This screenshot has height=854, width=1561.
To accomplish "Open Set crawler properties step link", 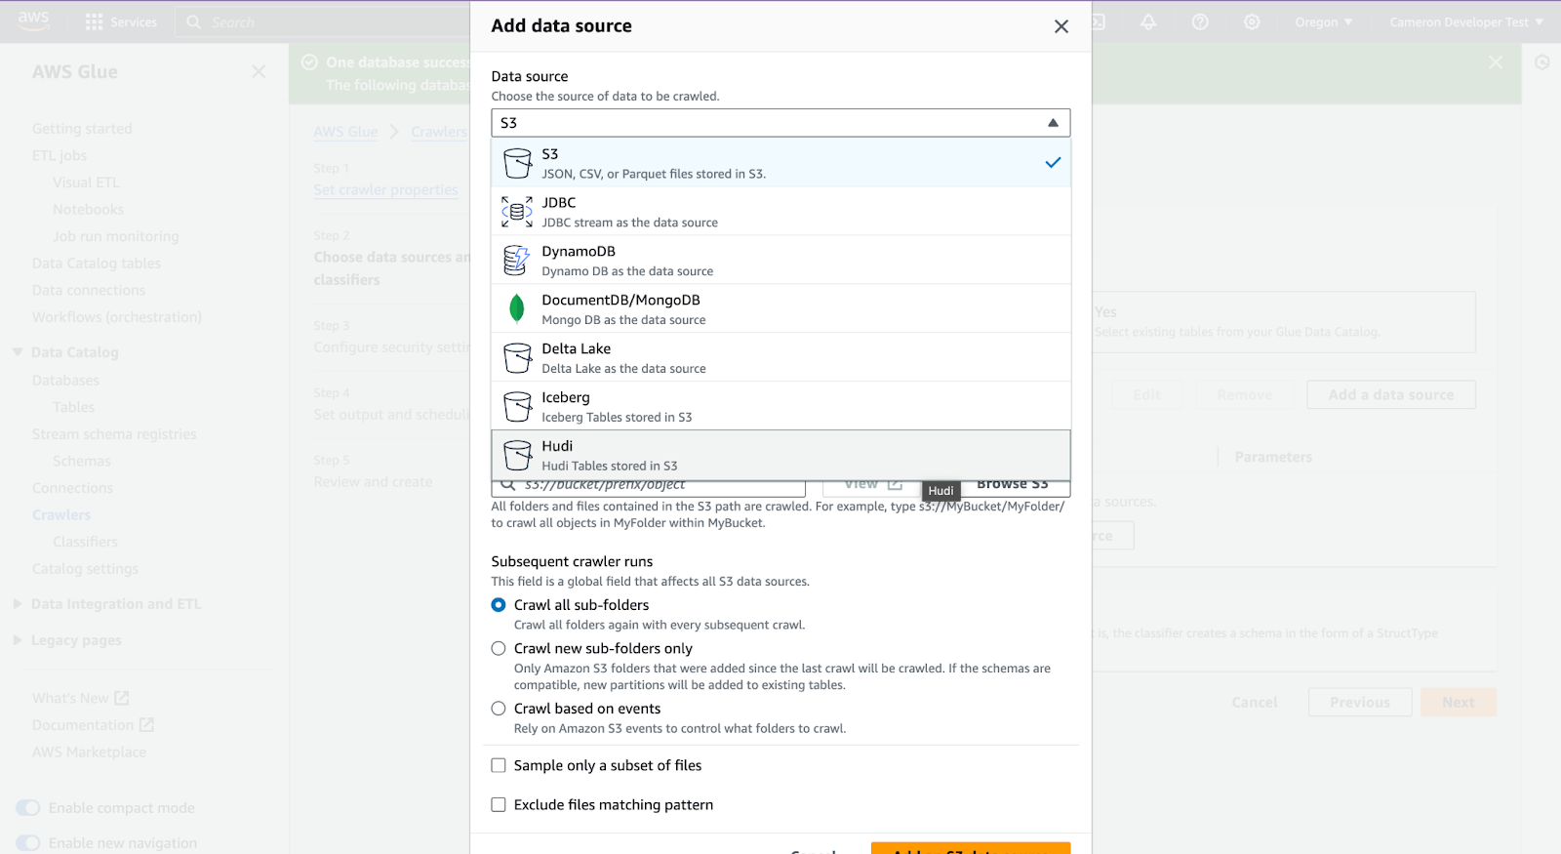I will pyautogui.click(x=385, y=190).
